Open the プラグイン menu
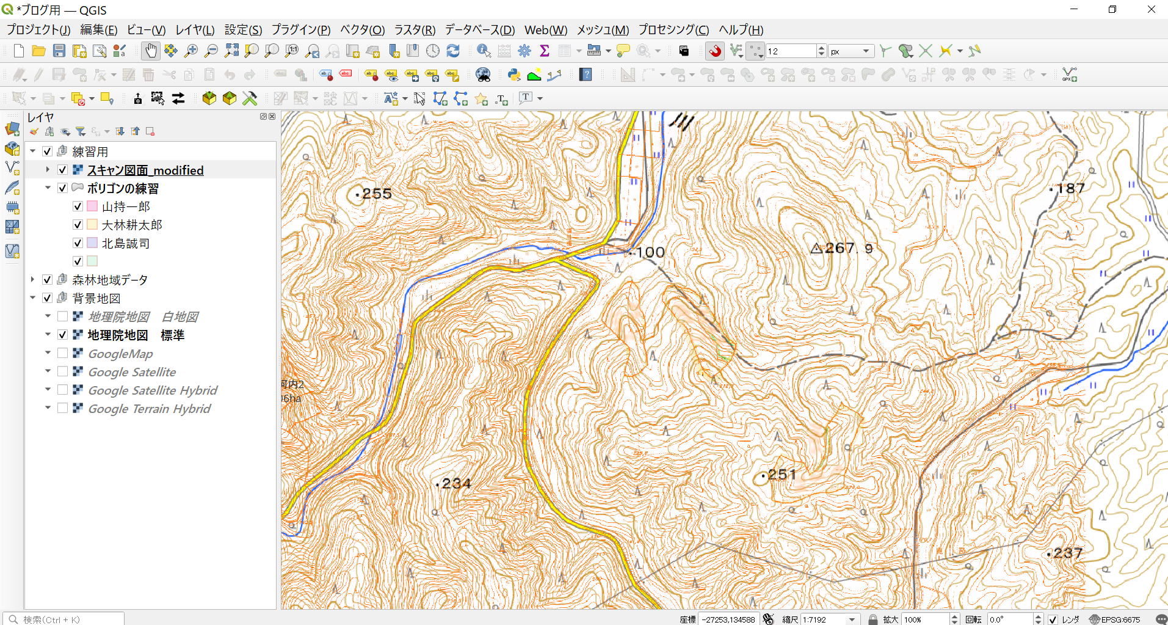The height and width of the screenshot is (625, 1168). (x=301, y=30)
